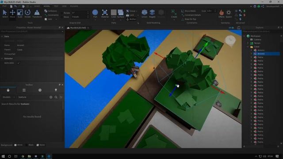
Task: Switch to the HOME ribbon tab
Action: pos(37,6)
